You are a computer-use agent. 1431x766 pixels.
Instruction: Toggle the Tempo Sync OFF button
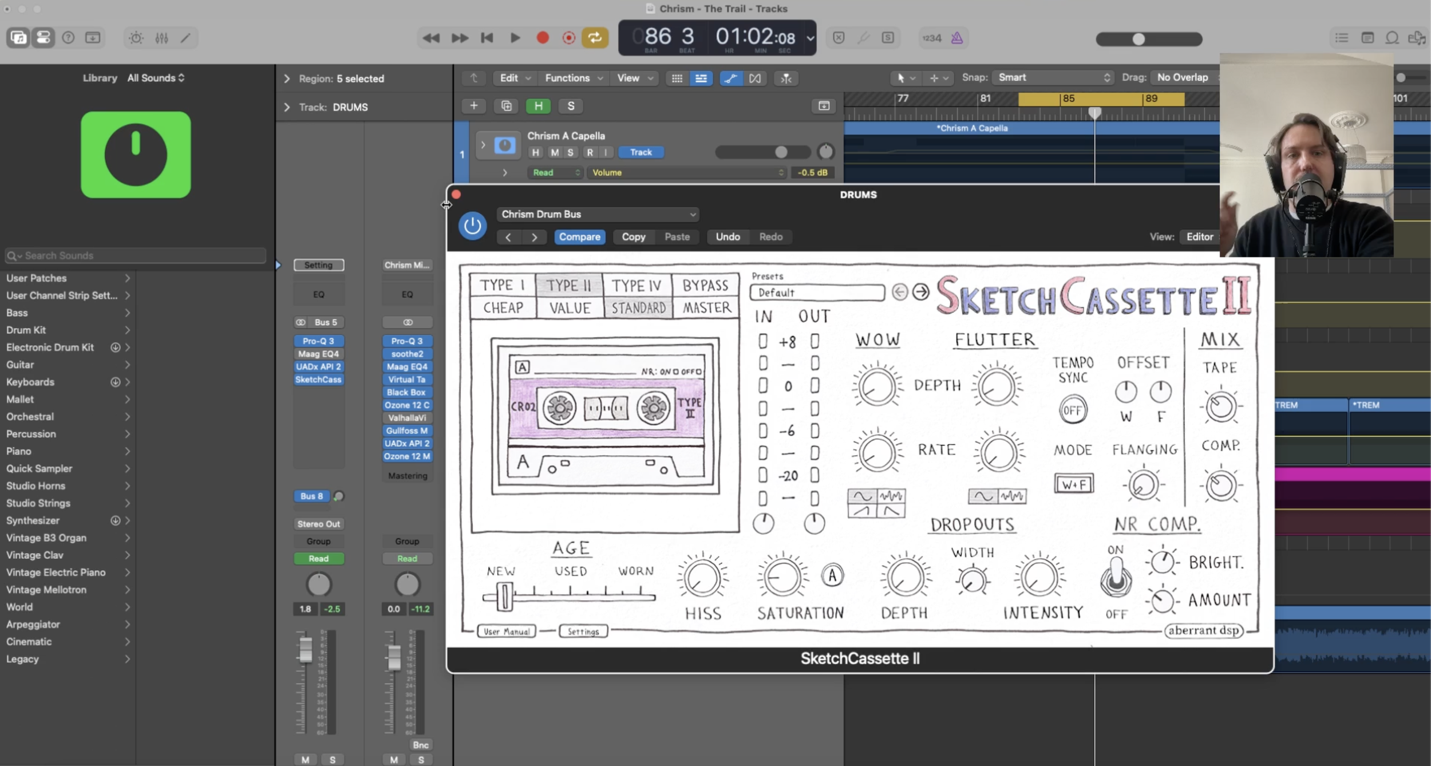coord(1072,410)
